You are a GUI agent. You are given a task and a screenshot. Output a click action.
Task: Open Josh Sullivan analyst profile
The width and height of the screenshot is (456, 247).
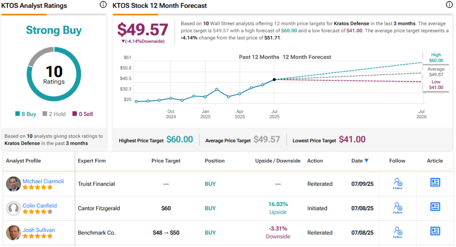pos(38,230)
